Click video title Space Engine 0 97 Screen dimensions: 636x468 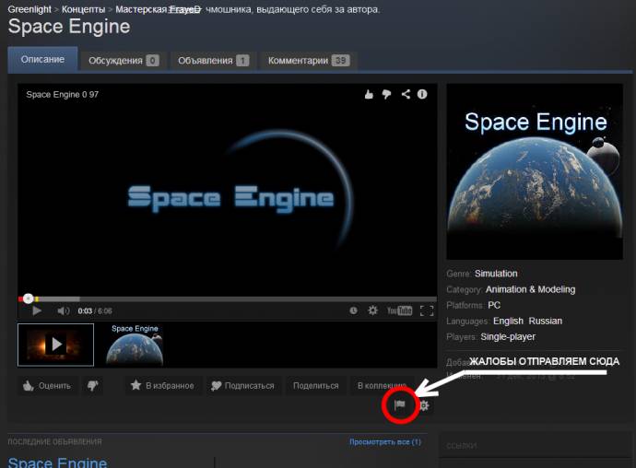click(62, 95)
